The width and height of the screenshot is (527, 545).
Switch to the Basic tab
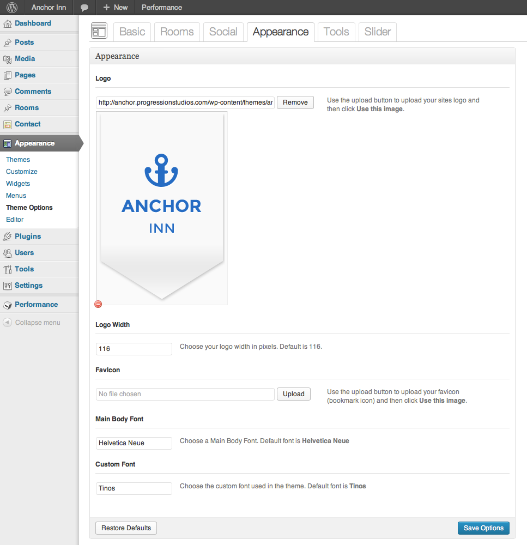pyautogui.click(x=132, y=32)
